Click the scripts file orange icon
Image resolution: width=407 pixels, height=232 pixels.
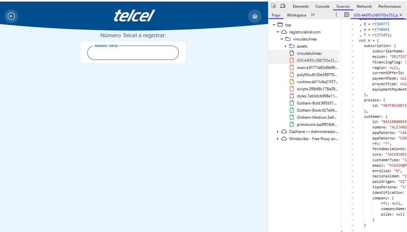[292, 89]
